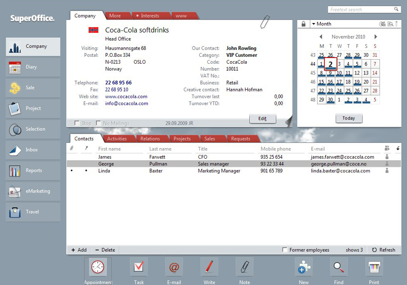Expand the Month view dropdown

coord(322,24)
